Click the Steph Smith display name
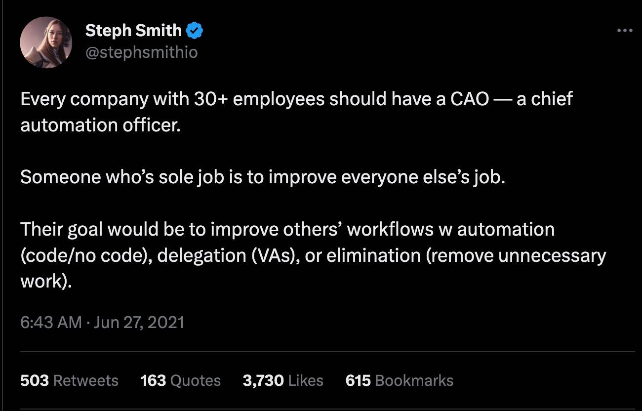Image resolution: width=642 pixels, height=411 pixels. point(133,31)
